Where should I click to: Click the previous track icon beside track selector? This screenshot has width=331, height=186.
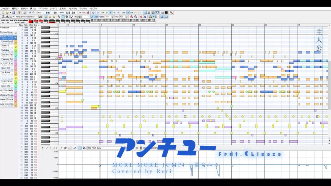pos(3,17)
